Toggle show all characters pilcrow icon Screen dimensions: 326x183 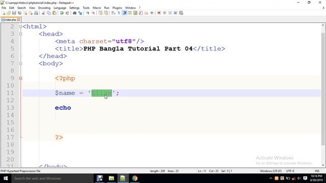[x=119, y=13]
